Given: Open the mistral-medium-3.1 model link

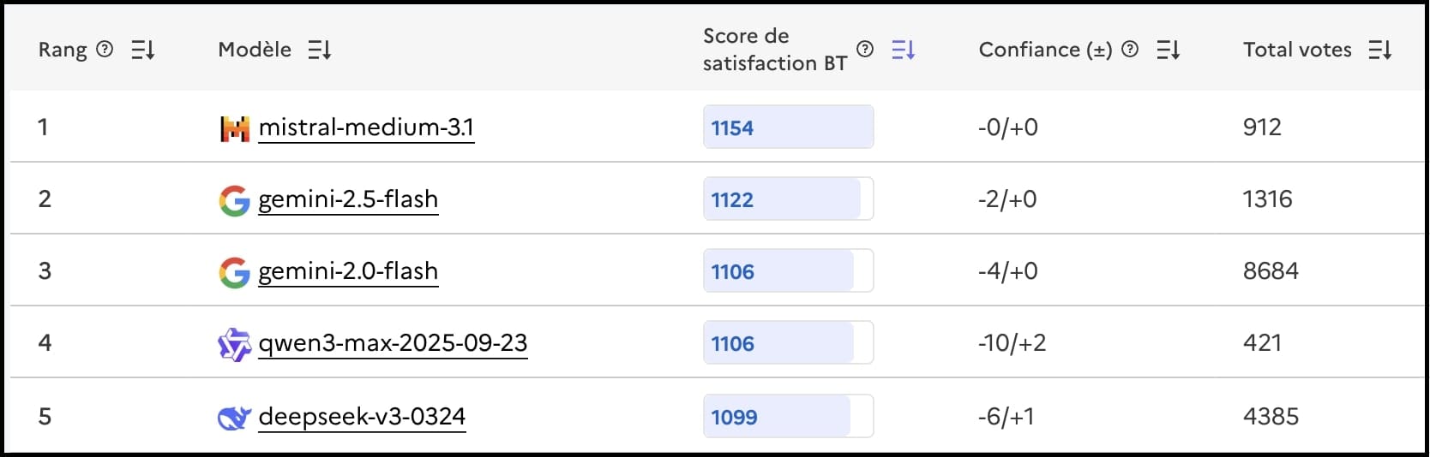Looking at the screenshot, I should (x=366, y=128).
